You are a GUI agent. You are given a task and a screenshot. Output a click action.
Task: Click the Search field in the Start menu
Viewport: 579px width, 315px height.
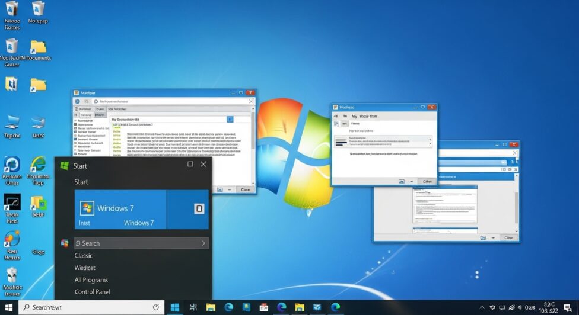click(x=141, y=243)
